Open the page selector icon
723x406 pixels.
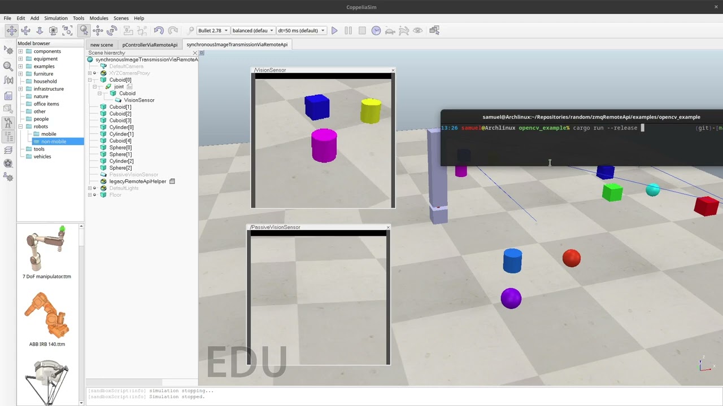click(434, 30)
